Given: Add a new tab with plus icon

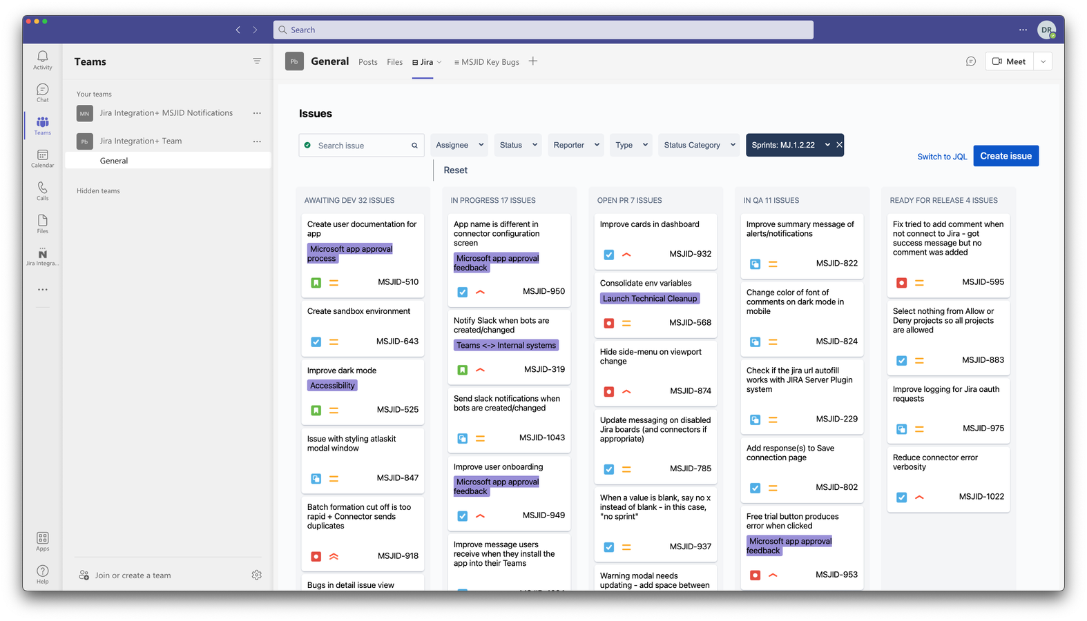Looking at the screenshot, I should tap(533, 61).
